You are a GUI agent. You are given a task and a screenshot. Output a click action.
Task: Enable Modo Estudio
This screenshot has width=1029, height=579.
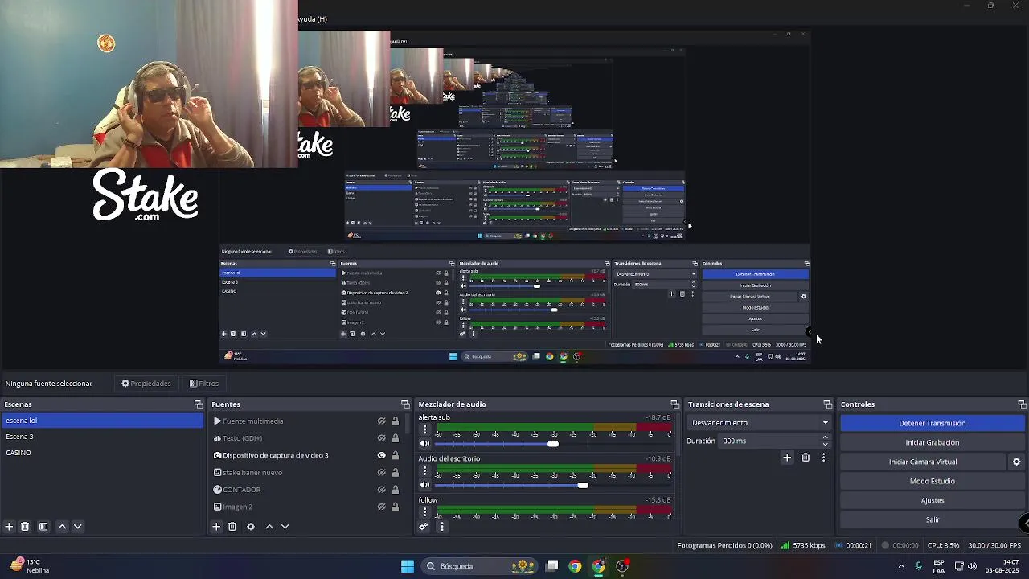933,481
